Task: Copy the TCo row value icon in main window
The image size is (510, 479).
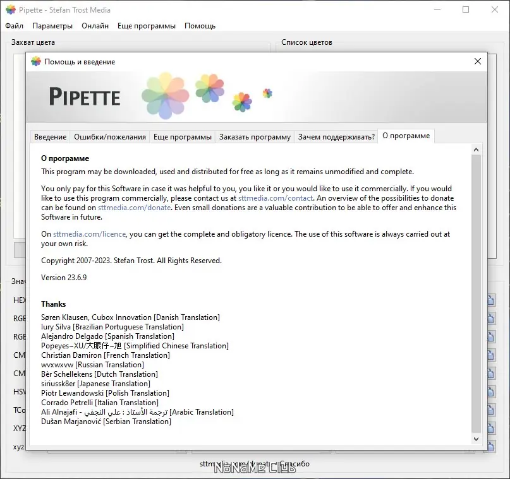Action: [x=491, y=410]
